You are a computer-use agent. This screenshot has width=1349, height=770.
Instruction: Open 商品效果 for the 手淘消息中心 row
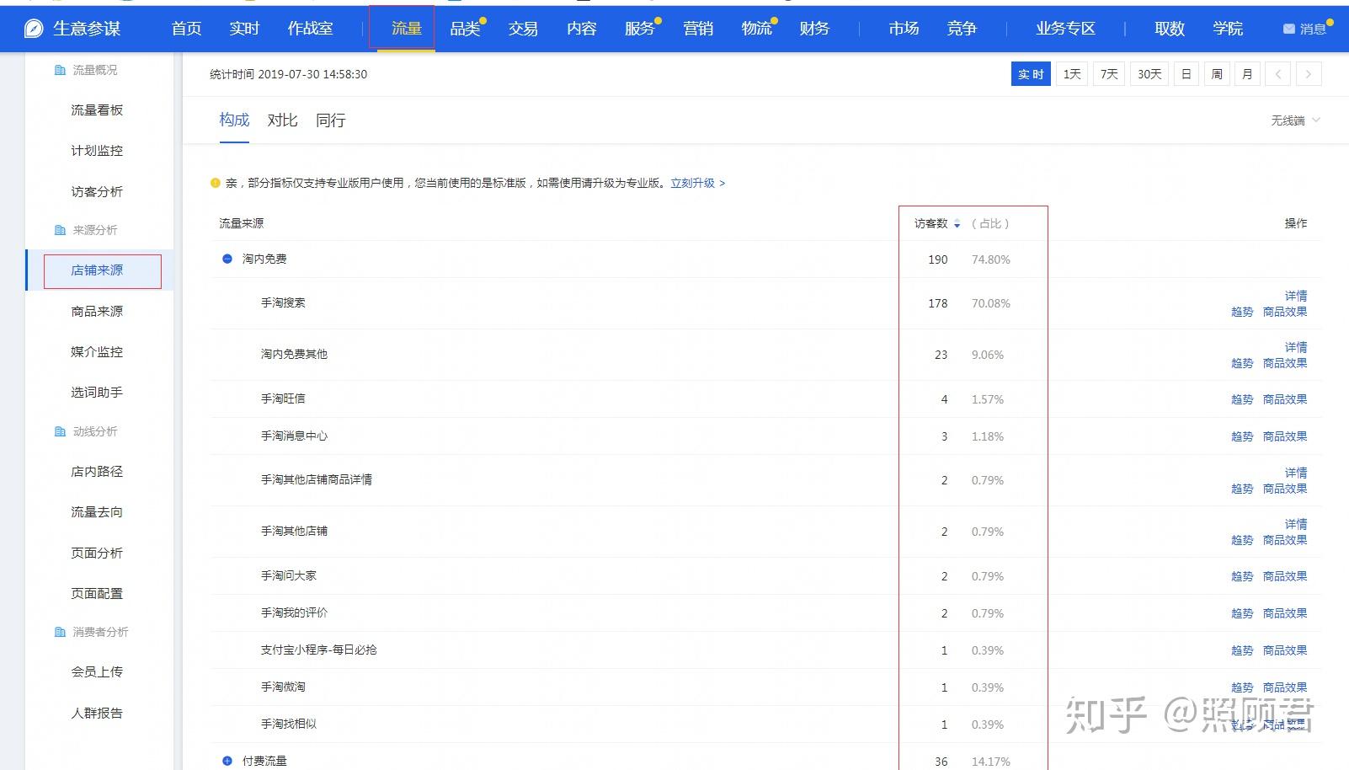[1285, 436]
